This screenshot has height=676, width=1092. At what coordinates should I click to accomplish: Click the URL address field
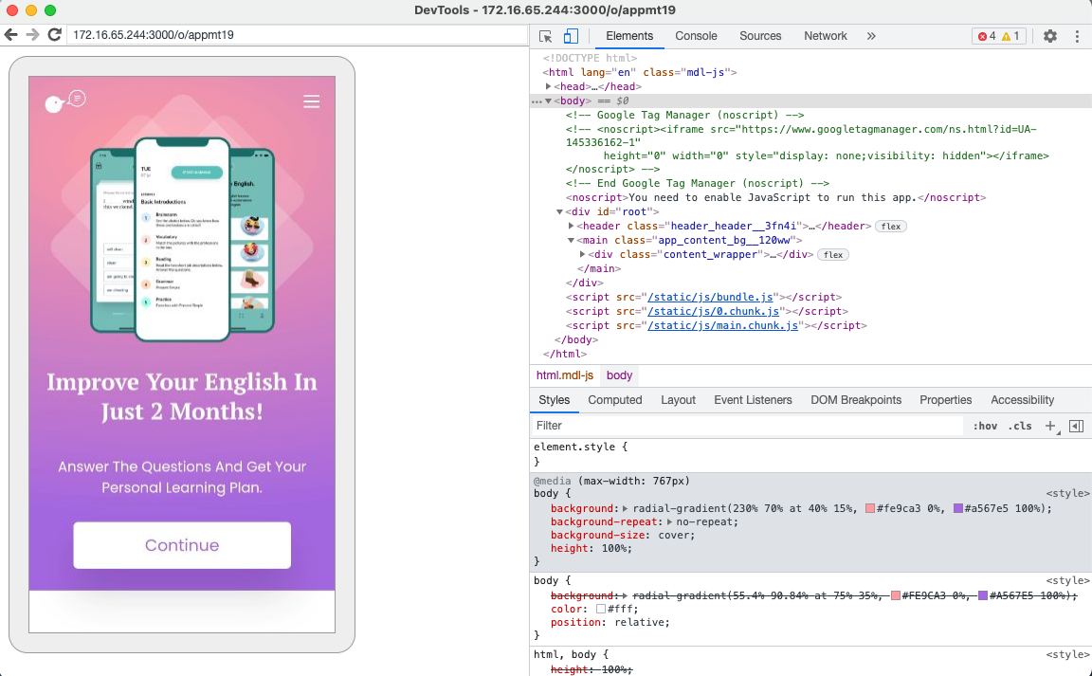coord(298,35)
